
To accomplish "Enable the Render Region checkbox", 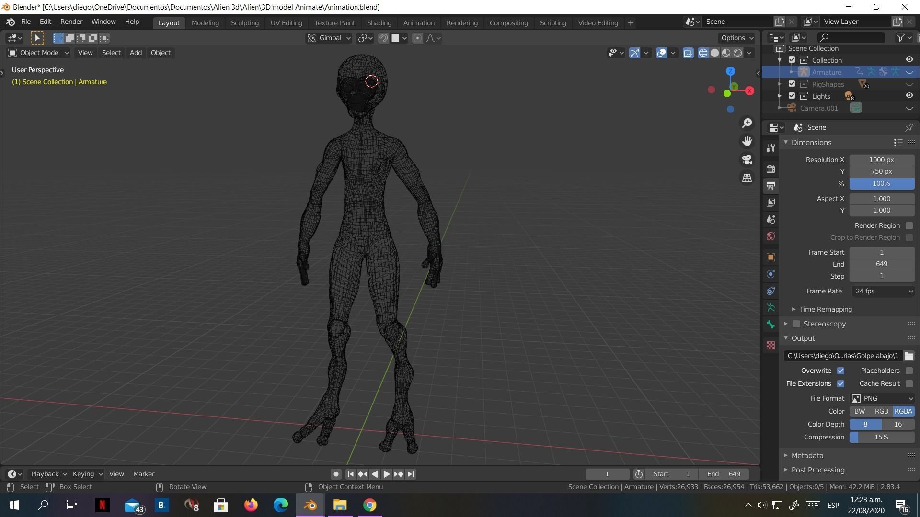I will pyautogui.click(x=909, y=225).
